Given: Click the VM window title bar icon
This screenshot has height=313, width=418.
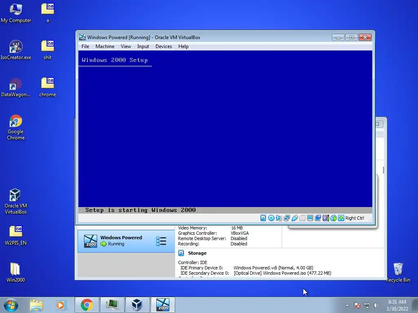Looking at the screenshot, I should coord(82,37).
